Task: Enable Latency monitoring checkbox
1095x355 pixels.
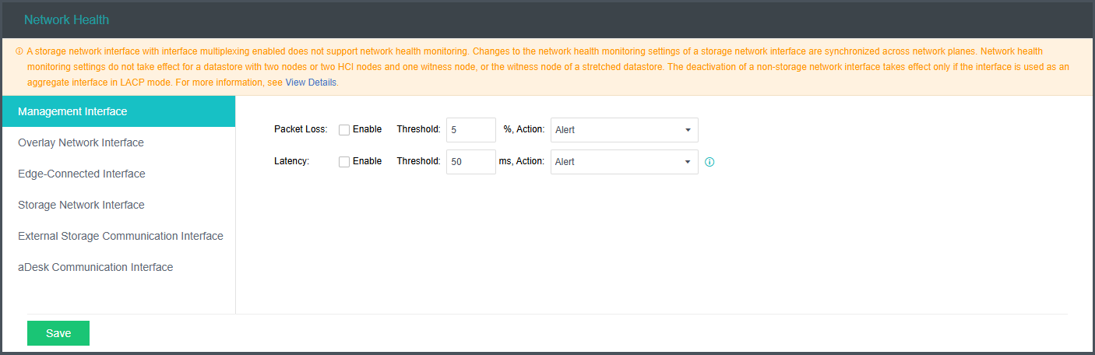Action: click(344, 162)
